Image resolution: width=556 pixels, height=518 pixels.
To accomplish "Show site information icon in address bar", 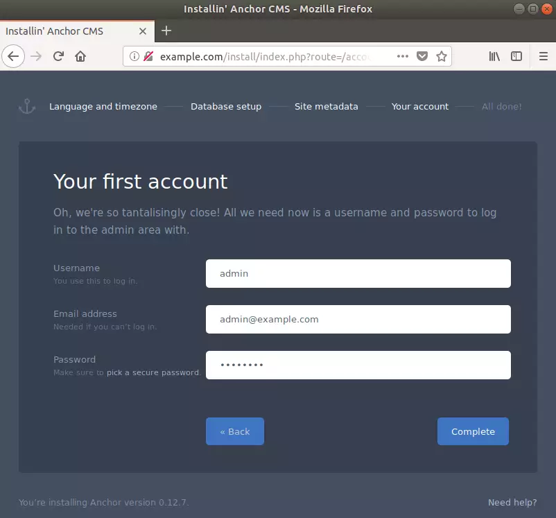I will (x=134, y=56).
